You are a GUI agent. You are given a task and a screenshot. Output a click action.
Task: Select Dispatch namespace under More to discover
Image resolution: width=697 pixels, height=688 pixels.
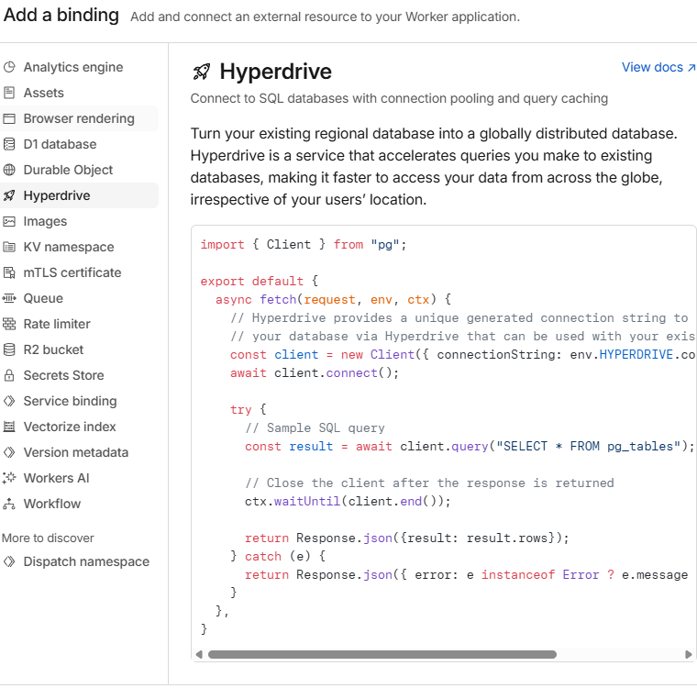coord(86,561)
